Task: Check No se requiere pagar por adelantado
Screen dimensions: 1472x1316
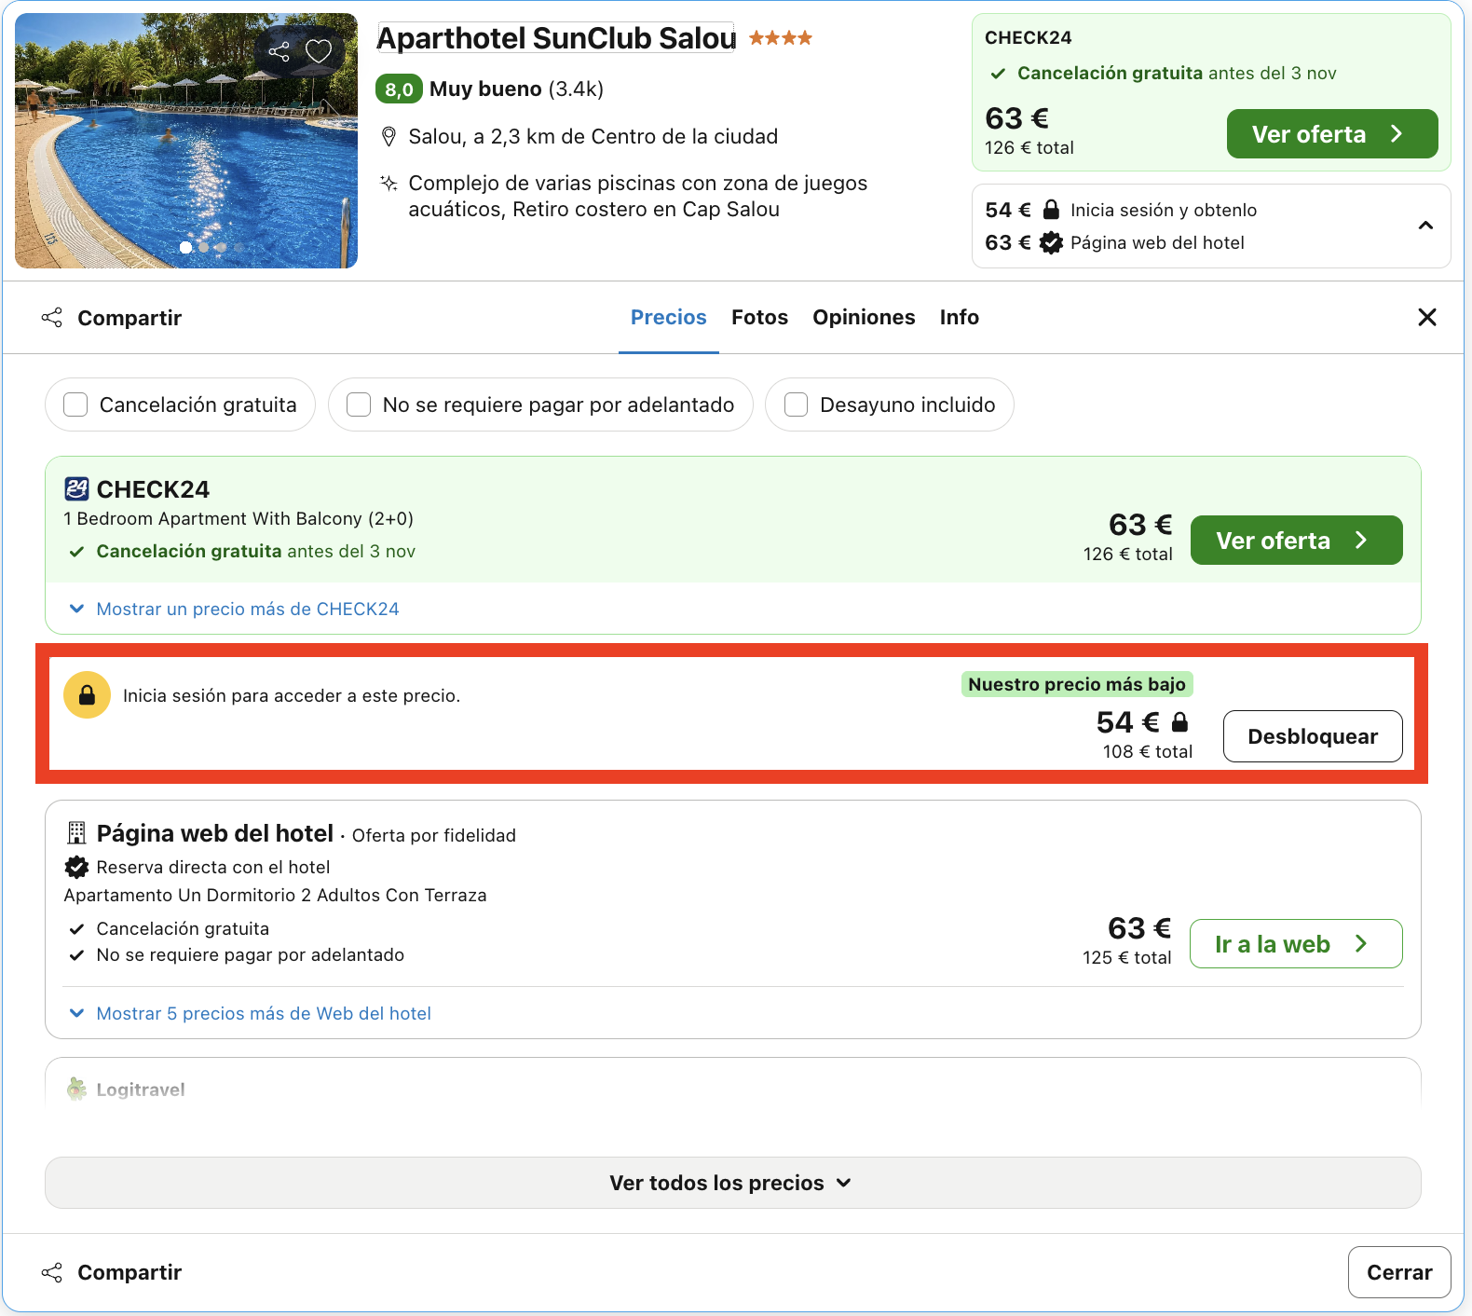Action: click(359, 404)
